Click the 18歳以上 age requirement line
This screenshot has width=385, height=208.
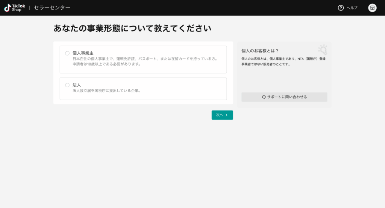point(106,64)
